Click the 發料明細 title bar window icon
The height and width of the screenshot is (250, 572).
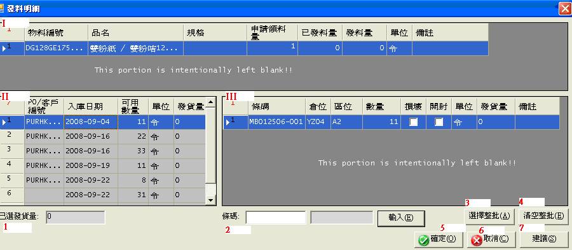[x=2, y=8]
